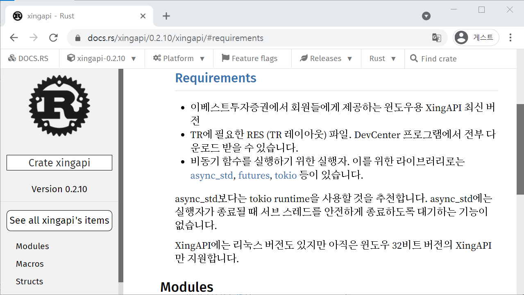Close the xingapi - Rust tab
The image size is (524, 295).
[x=143, y=16]
